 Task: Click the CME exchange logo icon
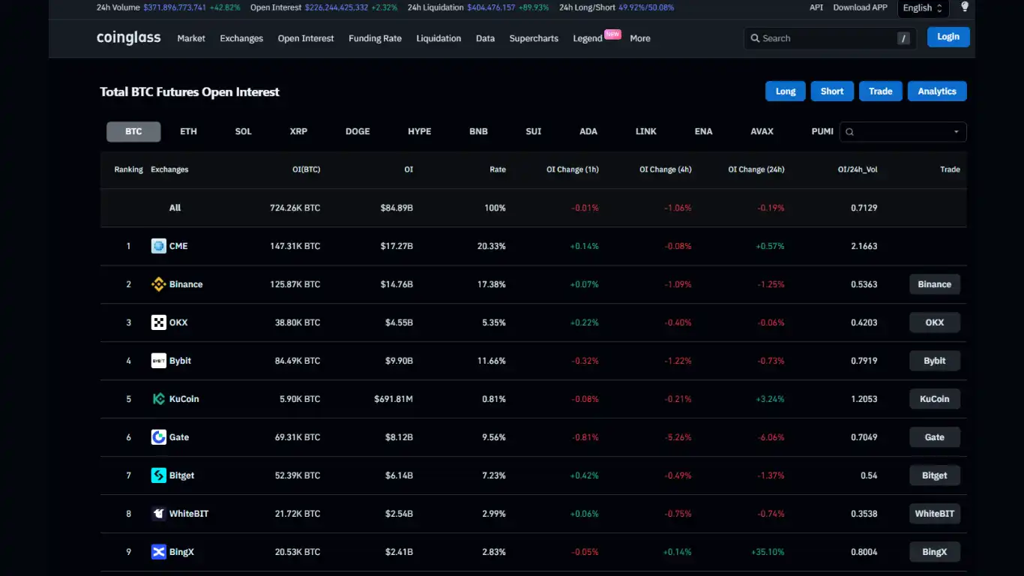pos(159,246)
